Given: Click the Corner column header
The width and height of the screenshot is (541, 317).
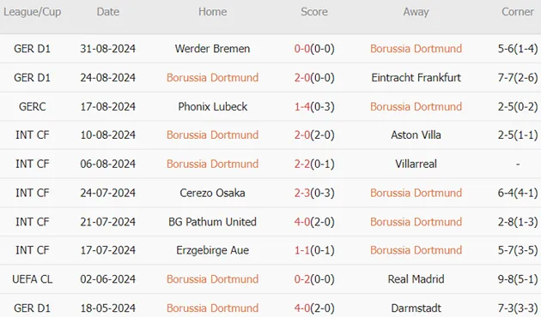Looking at the screenshot, I should (518, 12).
